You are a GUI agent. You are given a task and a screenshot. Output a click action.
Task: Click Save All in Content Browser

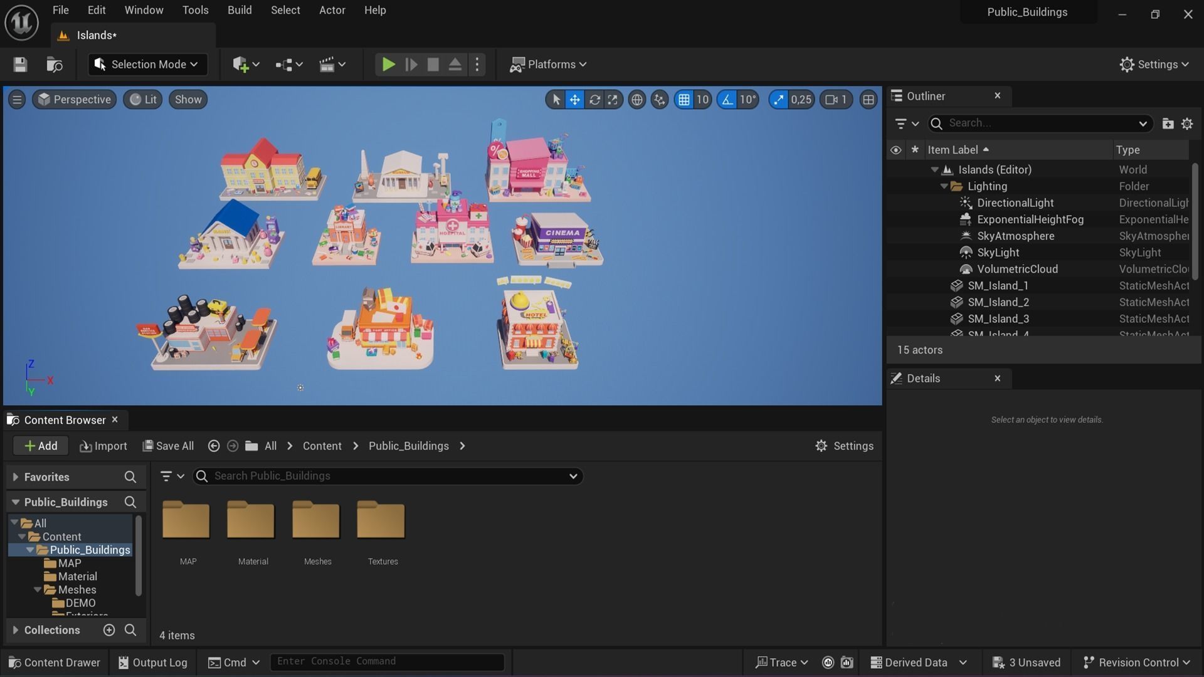(168, 446)
